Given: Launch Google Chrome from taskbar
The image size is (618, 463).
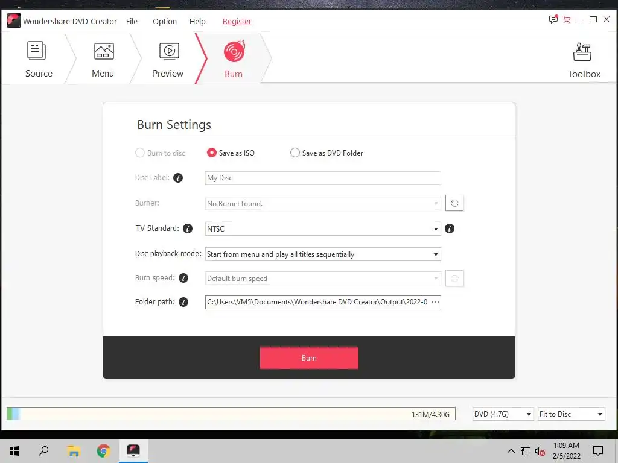Looking at the screenshot, I should click(x=103, y=451).
